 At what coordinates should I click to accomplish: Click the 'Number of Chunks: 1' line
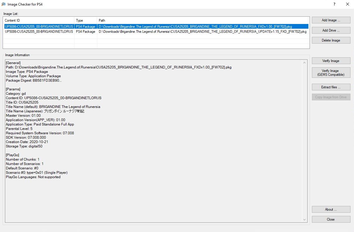coord(23,159)
